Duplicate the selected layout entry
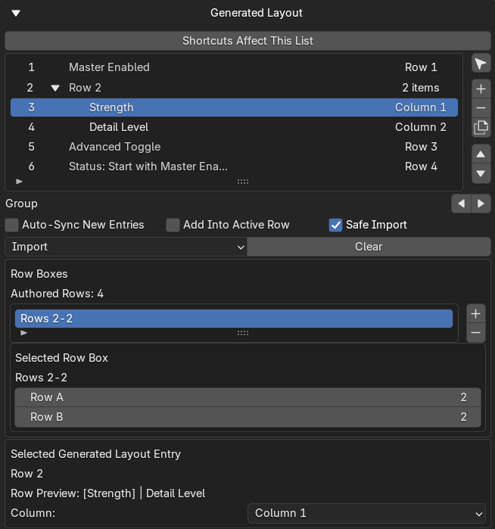 (x=481, y=128)
